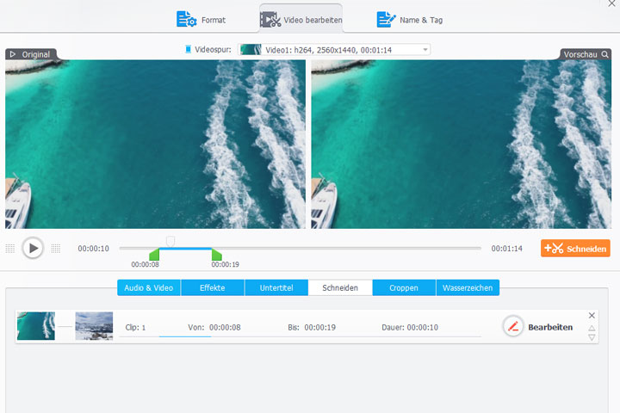Click the Dauer: 00:00:10 value
The image size is (620, 413).
coord(423,328)
